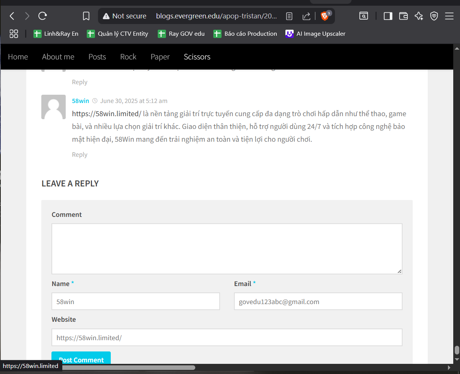This screenshot has height=374, width=460.
Task: Open reader mode icon in address bar
Action: (x=289, y=16)
